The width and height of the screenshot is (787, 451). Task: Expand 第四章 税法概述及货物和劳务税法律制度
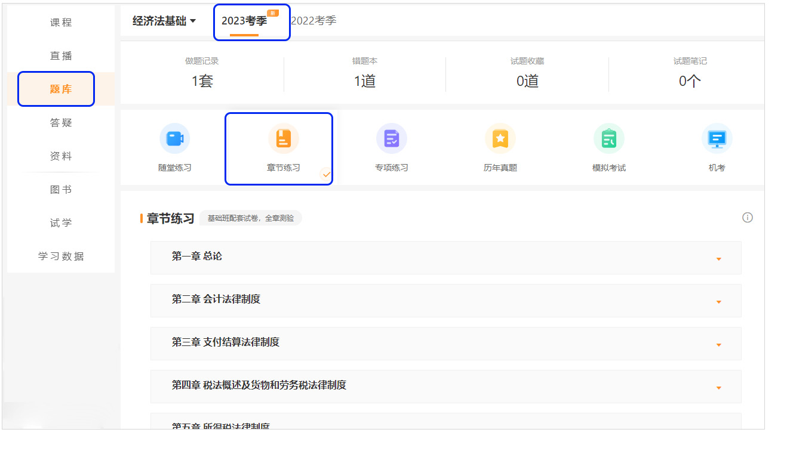[718, 388]
